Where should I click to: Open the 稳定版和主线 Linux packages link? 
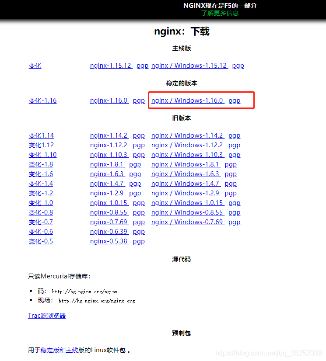point(59,351)
